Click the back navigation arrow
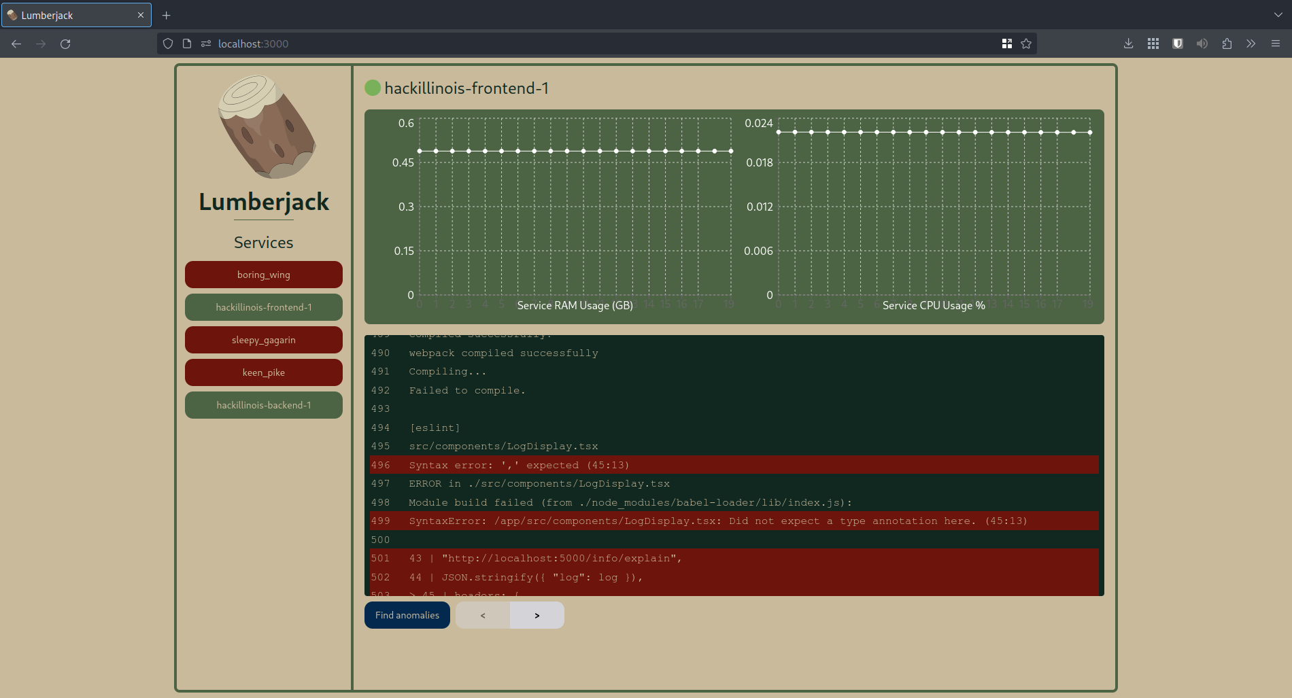1292x698 pixels. point(16,44)
